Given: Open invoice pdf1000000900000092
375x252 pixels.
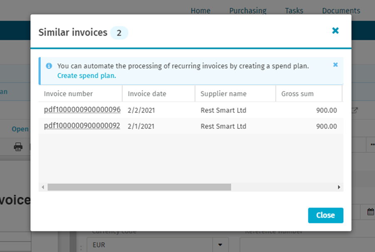Looking at the screenshot, I should click(82, 126).
